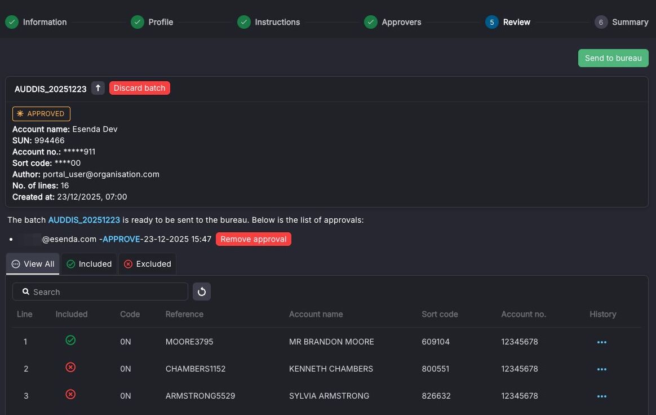
Task: Click the APPROVE link in approvals list
Action: [121, 239]
